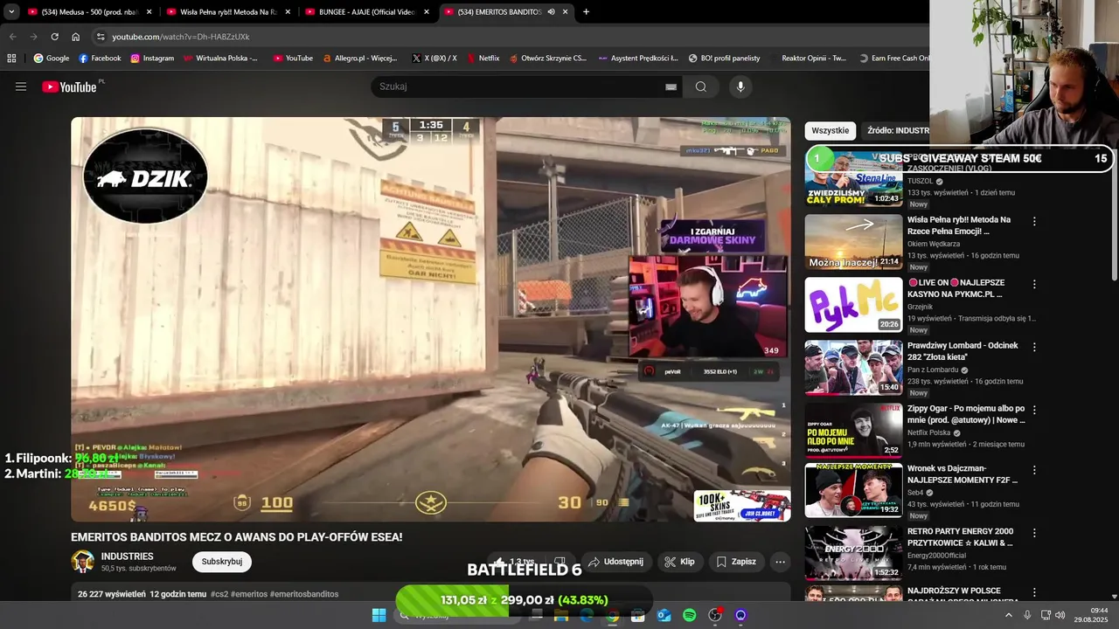Select the Wszystkie filter chip
Viewport: 1119px width, 629px height.
tap(830, 130)
